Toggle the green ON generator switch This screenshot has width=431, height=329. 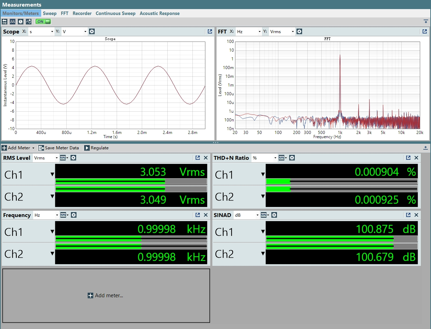pos(43,22)
